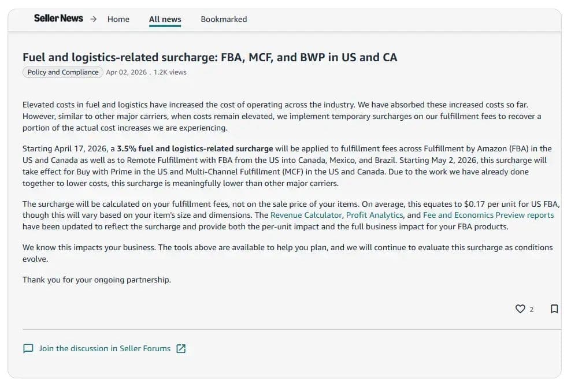571x383 pixels.
Task: Join the discussion in Seller Forums
Action: [x=104, y=348]
